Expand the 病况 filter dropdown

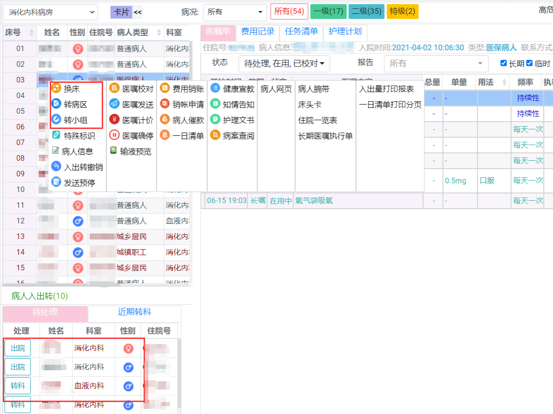point(235,12)
